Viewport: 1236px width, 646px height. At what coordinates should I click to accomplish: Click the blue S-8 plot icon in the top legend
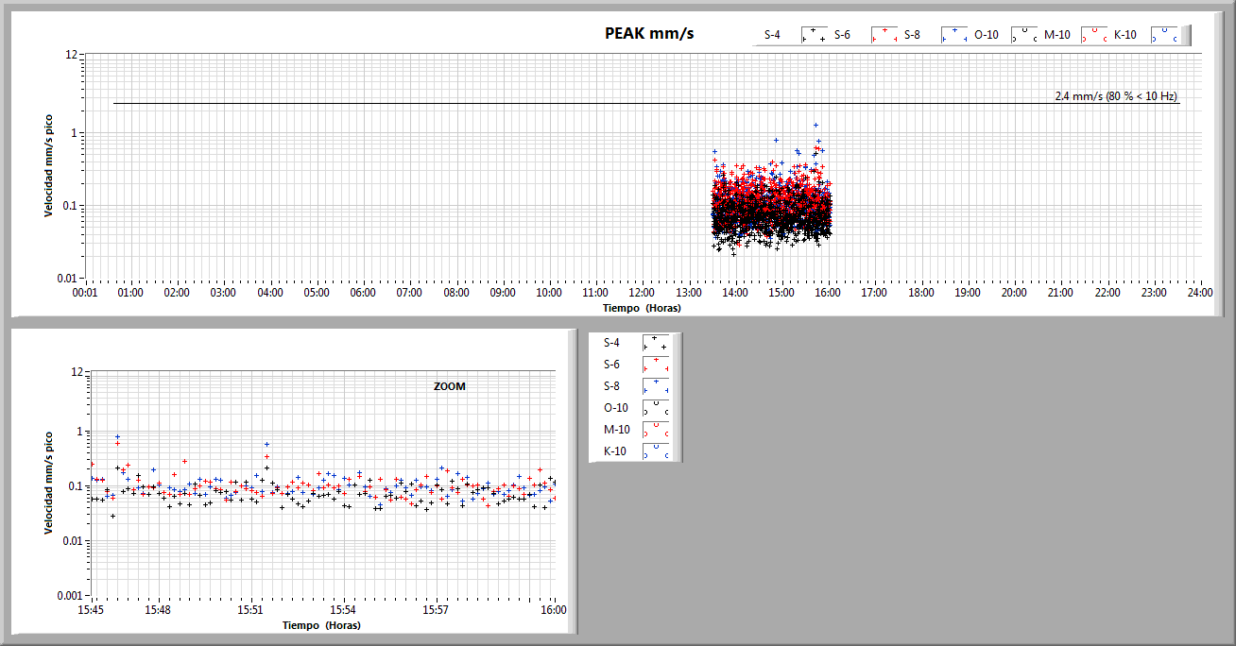pyautogui.click(x=953, y=35)
